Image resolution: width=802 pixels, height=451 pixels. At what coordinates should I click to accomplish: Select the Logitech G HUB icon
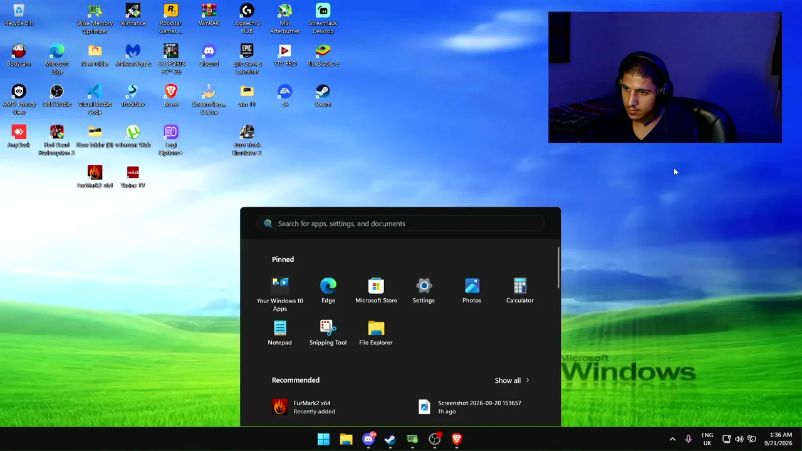(247, 18)
